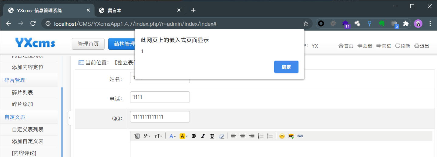This screenshot has height=157, width=437.
Task: Open the yellow highlight color picker
Action: click(184, 136)
